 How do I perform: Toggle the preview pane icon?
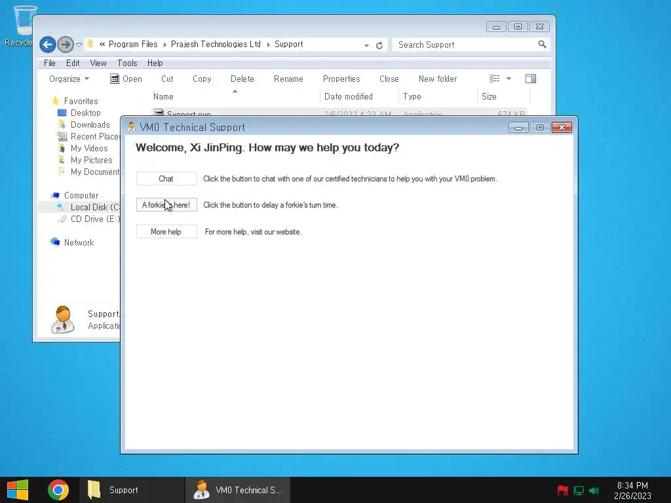(x=531, y=79)
